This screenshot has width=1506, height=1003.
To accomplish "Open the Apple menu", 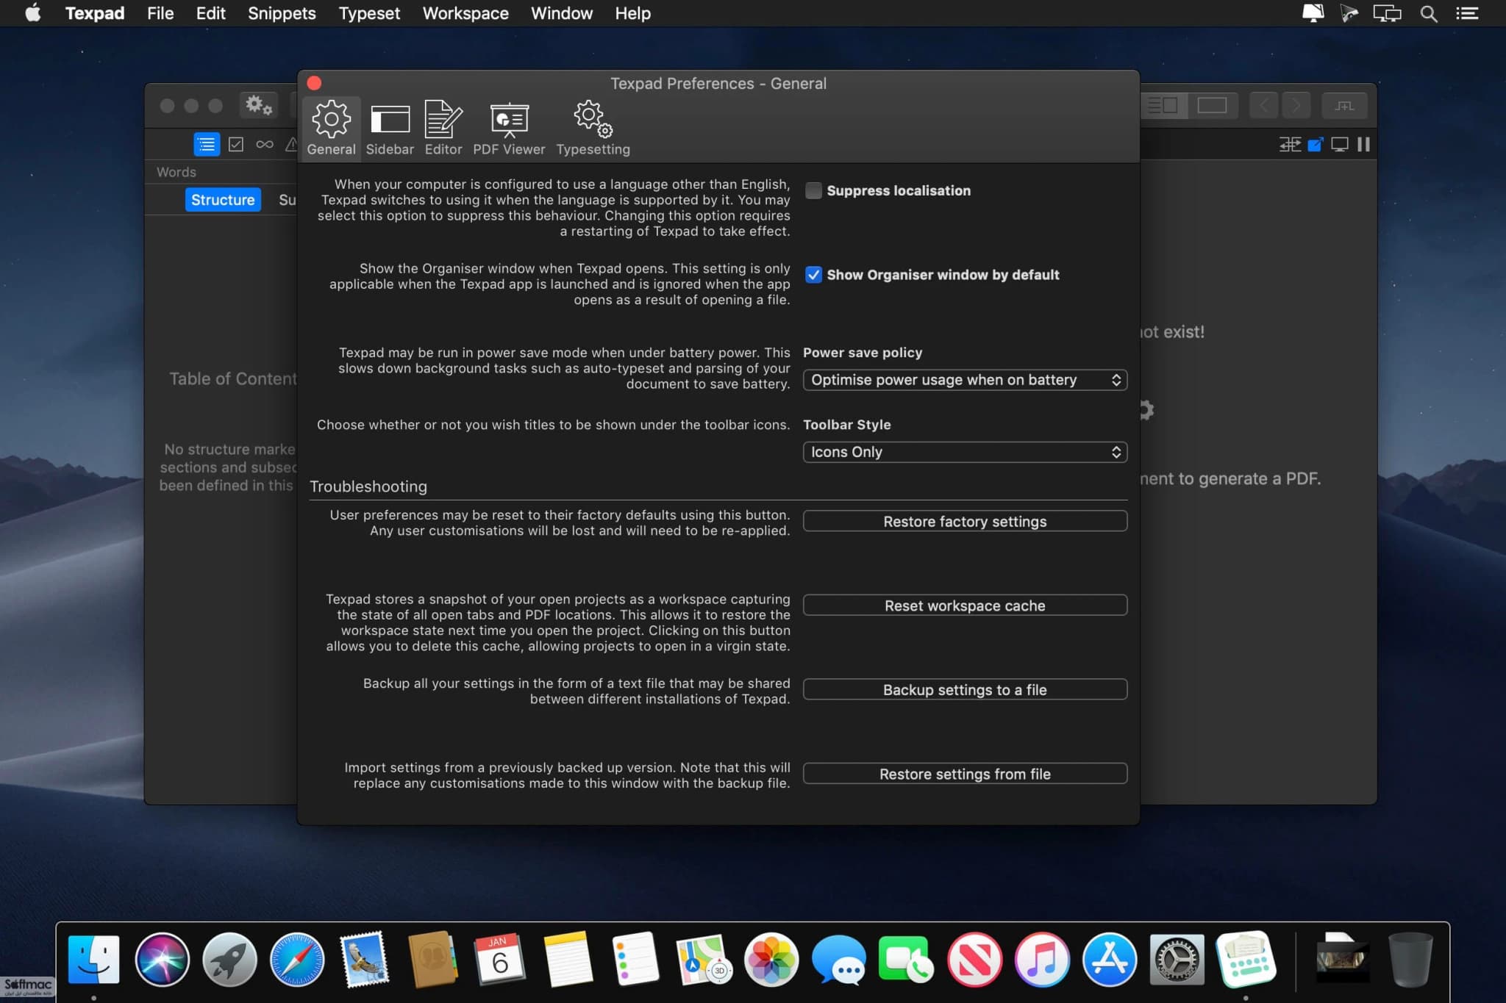I will click(33, 13).
